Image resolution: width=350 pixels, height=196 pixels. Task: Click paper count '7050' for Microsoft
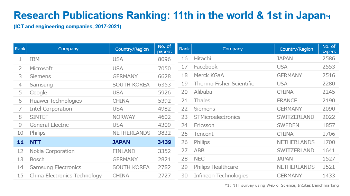[x=164, y=68]
